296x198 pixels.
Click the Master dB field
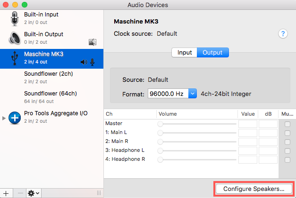click(268, 124)
